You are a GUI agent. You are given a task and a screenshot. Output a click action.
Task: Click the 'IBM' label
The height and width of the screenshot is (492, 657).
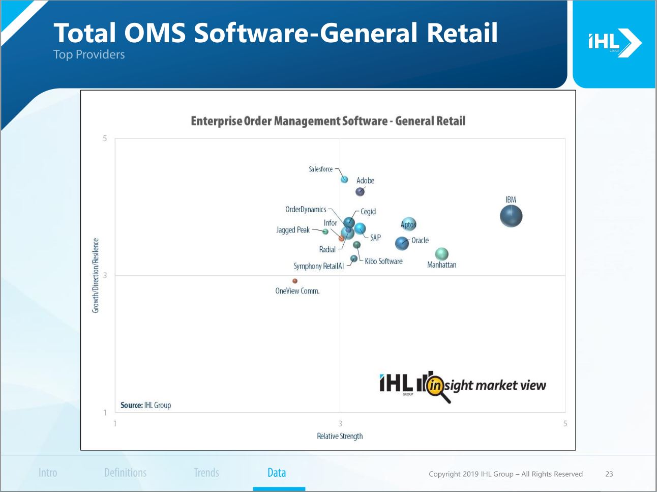511,199
